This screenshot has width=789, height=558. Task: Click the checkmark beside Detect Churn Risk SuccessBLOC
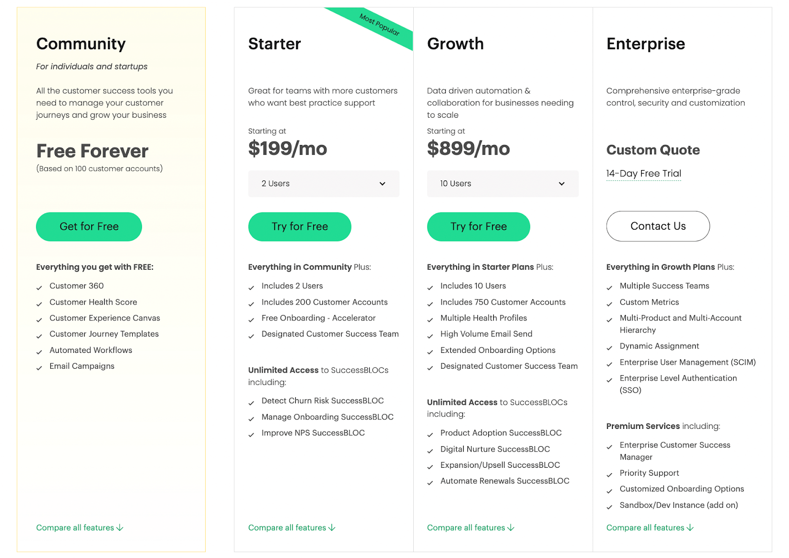pos(251,402)
